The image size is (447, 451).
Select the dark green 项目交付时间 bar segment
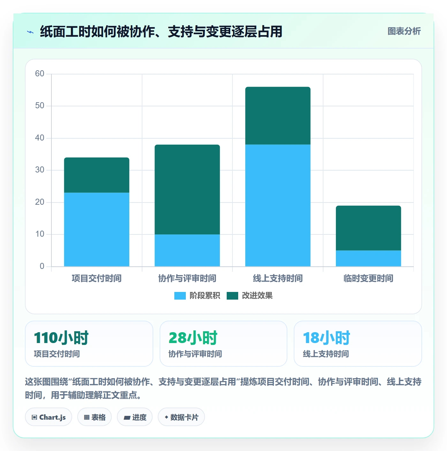[x=97, y=175]
